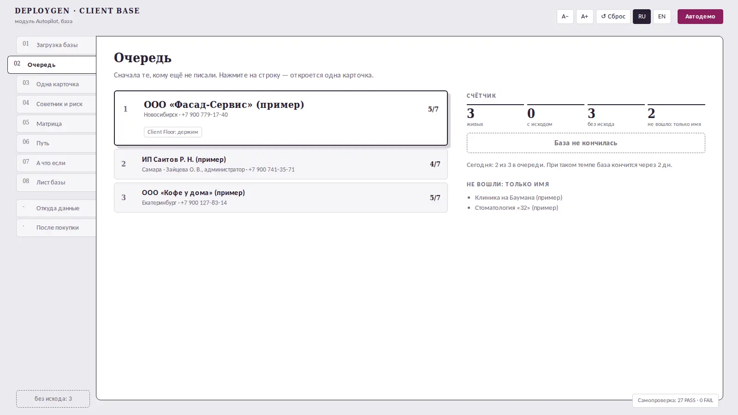
Task: Start the Автодемо
Action: 700,17
